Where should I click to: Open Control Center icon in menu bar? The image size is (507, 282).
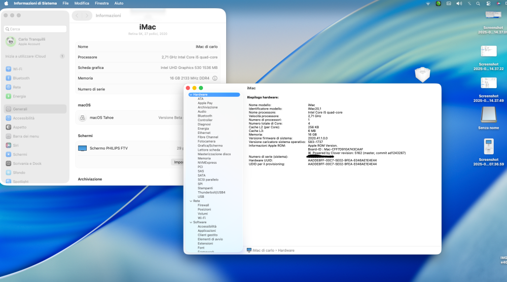pyautogui.click(x=488, y=4)
